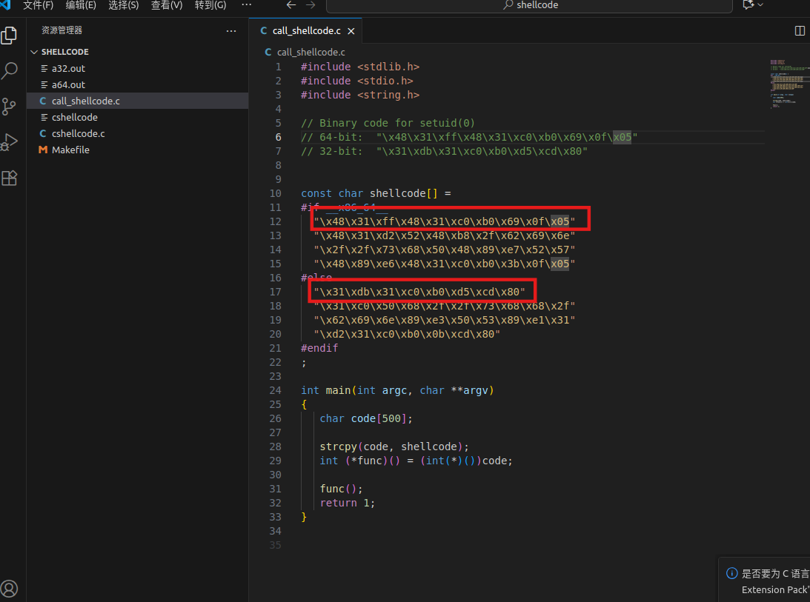
Task: Click the 'func();' call line
Action: (341, 489)
